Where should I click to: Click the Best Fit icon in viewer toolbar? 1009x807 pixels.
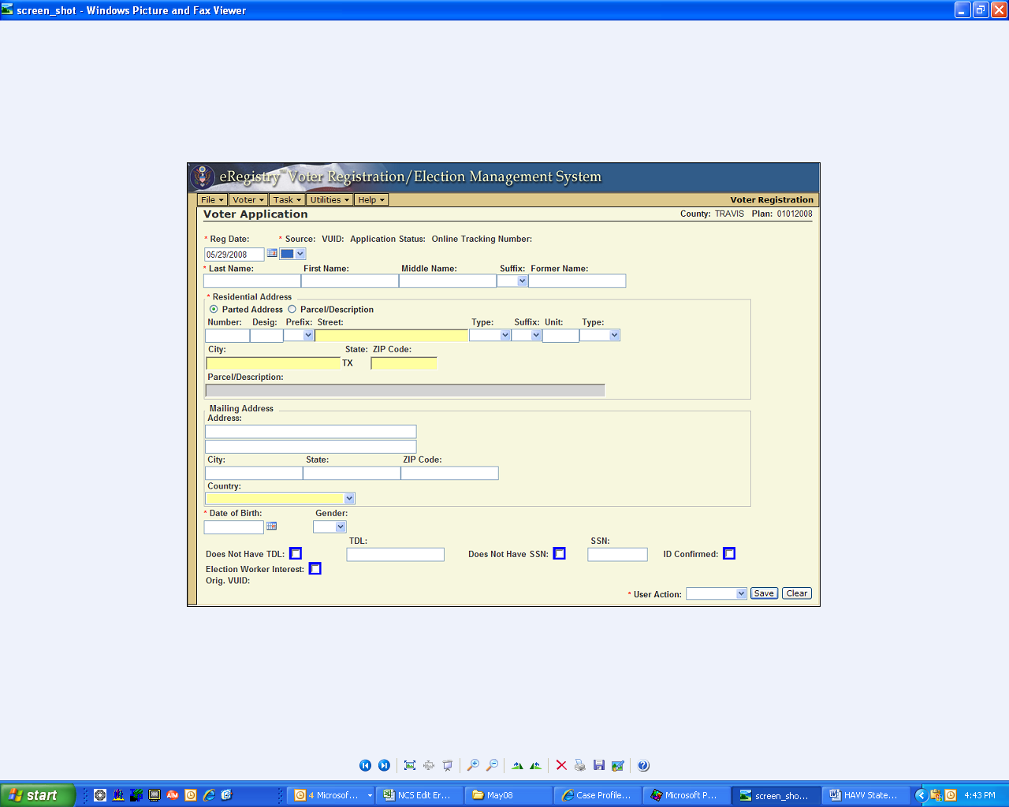click(x=410, y=765)
